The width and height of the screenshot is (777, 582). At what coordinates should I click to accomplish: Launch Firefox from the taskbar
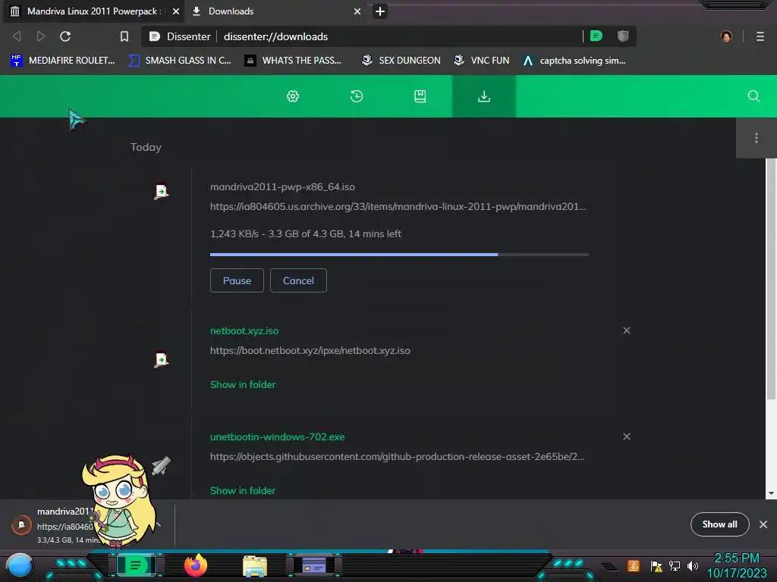pos(196,565)
